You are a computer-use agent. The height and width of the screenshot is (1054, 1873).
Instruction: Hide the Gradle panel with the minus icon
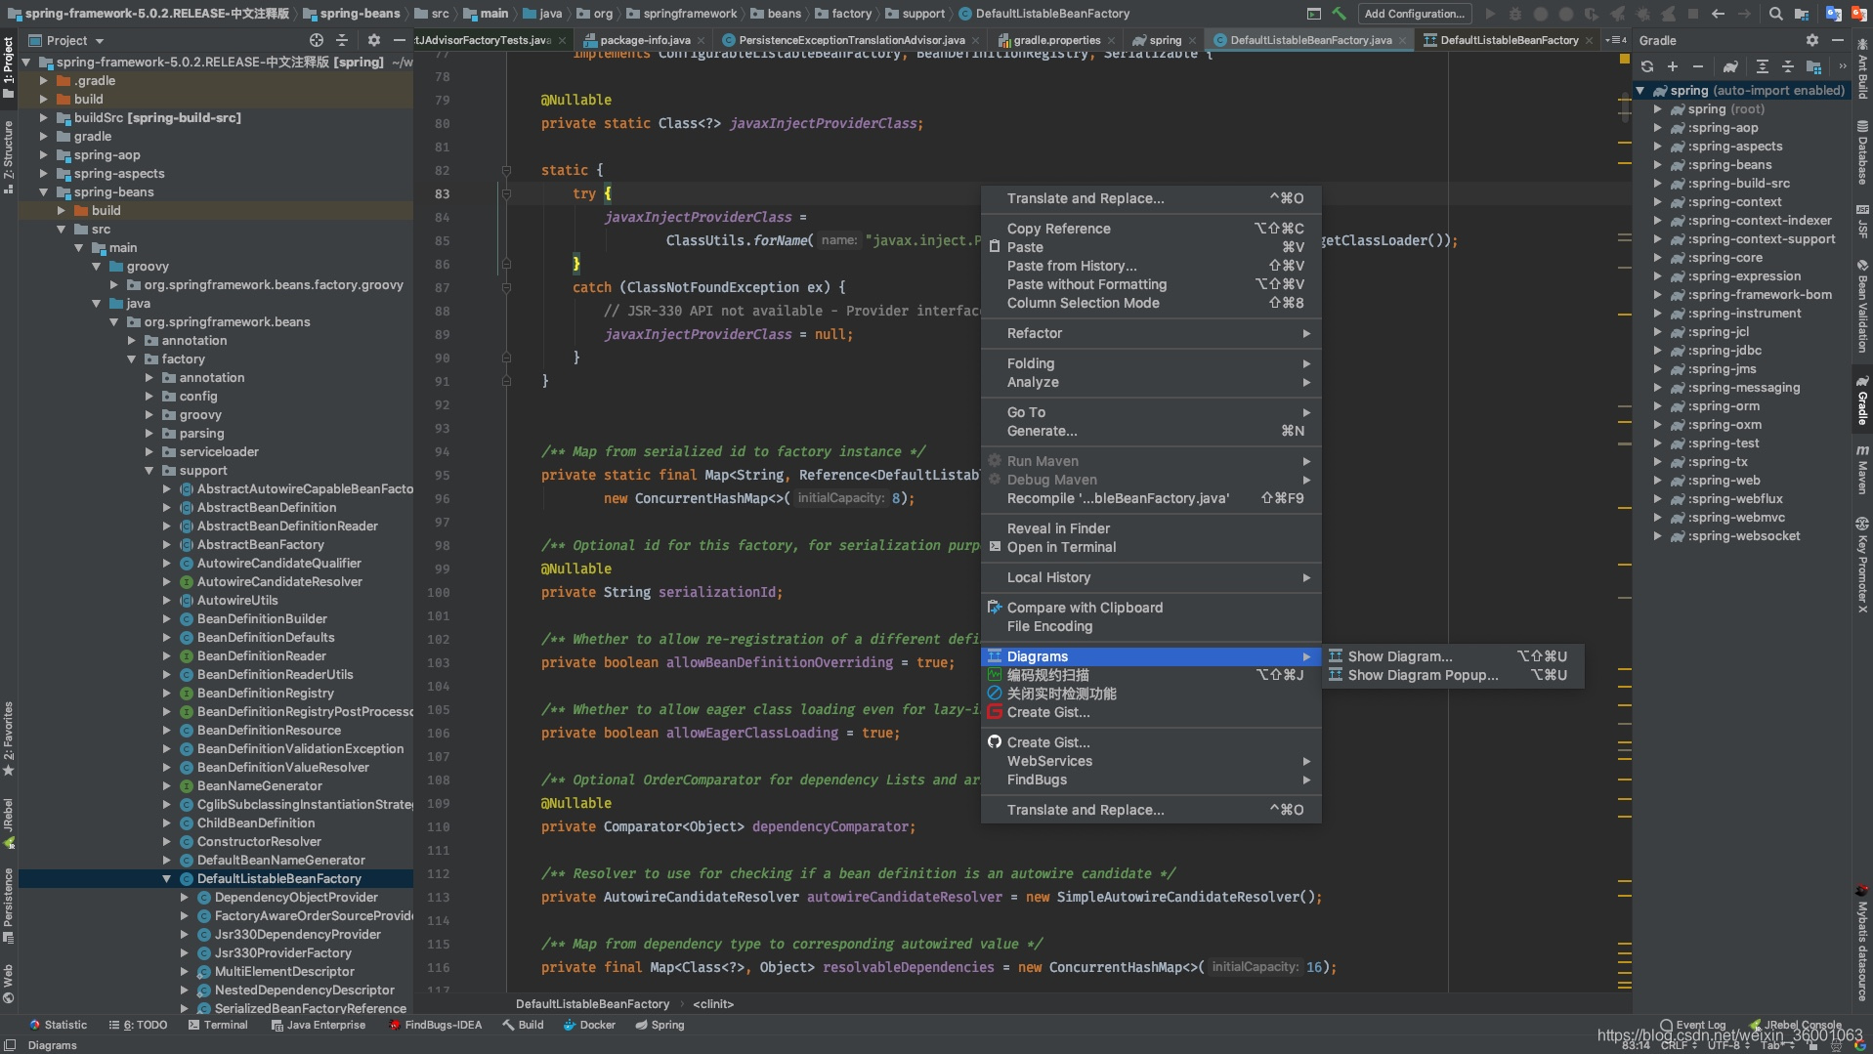[1838, 40]
